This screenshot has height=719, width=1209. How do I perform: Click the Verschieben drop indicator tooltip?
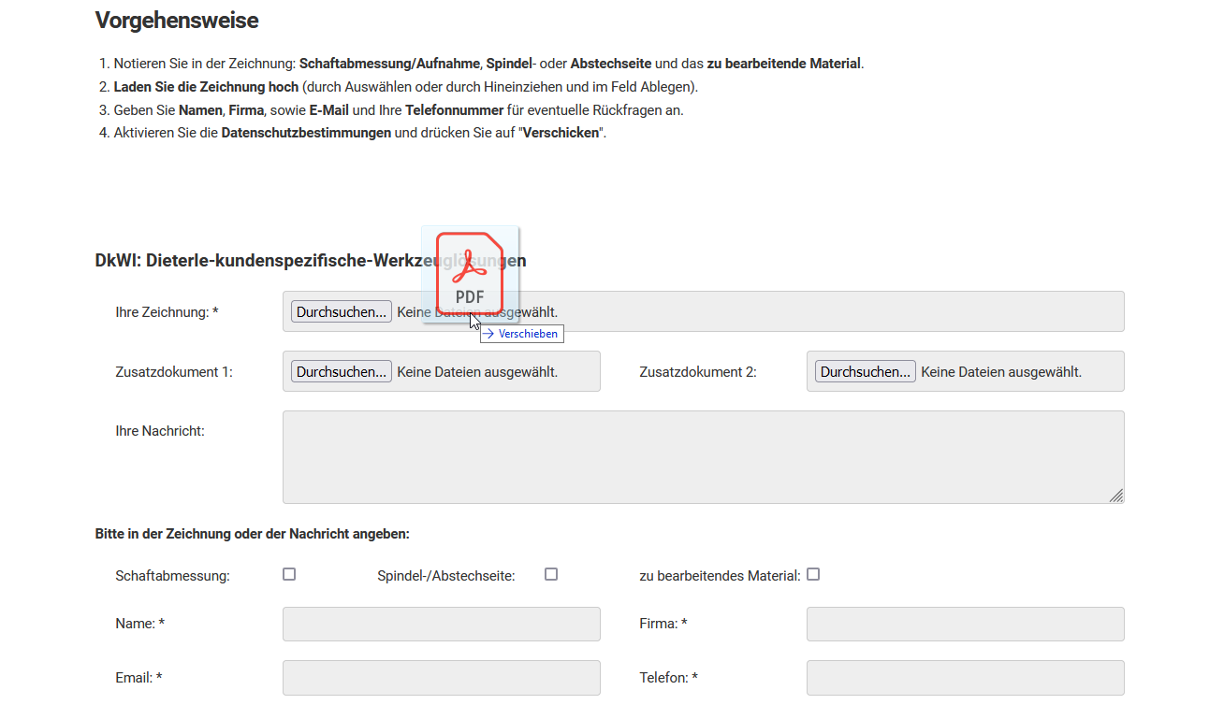pyautogui.click(x=521, y=334)
